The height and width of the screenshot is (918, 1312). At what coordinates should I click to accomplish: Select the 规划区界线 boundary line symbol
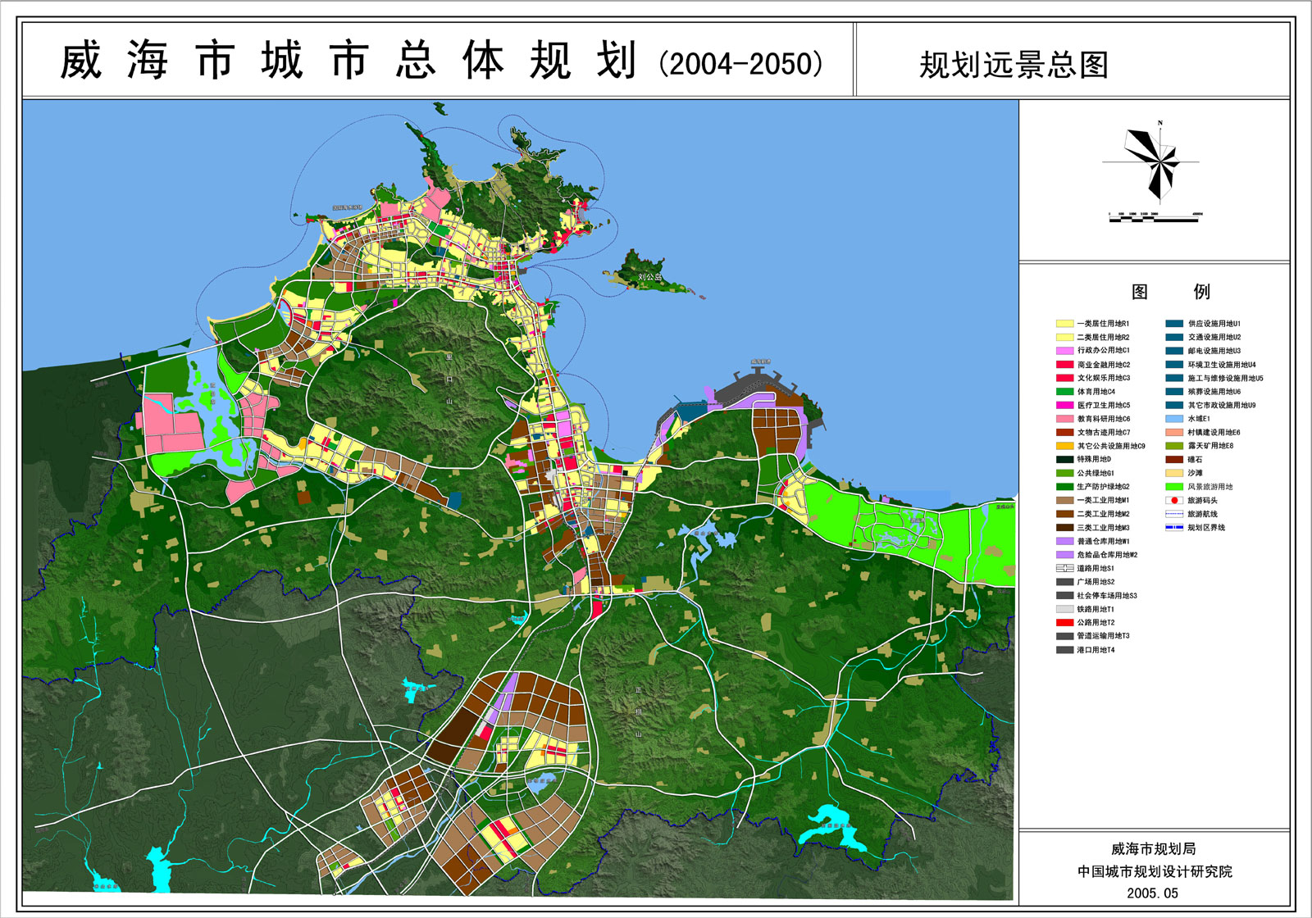point(1173,527)
